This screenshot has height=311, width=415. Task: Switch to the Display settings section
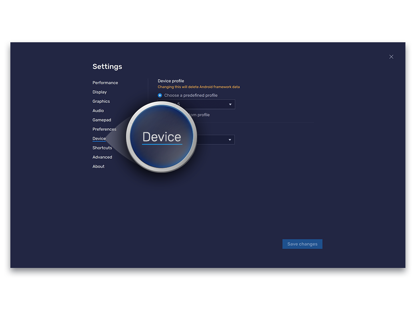point(100,92)
